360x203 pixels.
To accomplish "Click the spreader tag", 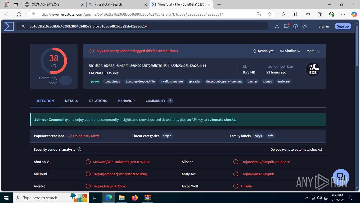I will coord(195,81).
